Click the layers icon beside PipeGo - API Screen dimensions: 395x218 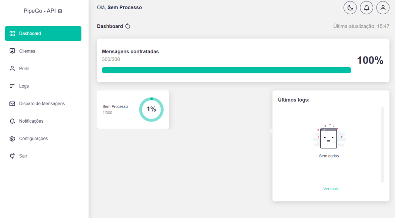(x=60, y=11)
